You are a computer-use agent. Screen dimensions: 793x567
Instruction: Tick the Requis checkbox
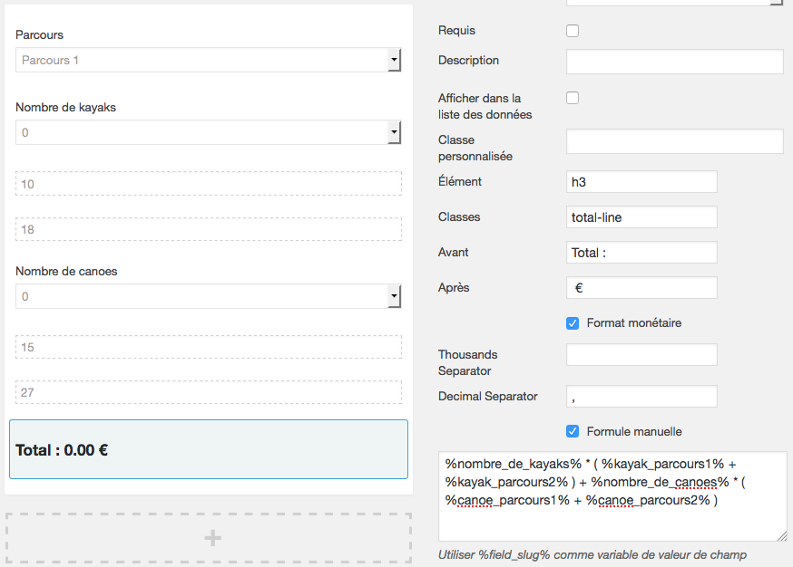[573, 31]
